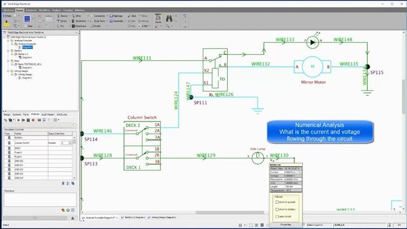Click the magnifier zoom icon in ribbon
Image resolution: width=407 pixels, height=229 pixels.
pyautogui.click(x=168, y=26)
